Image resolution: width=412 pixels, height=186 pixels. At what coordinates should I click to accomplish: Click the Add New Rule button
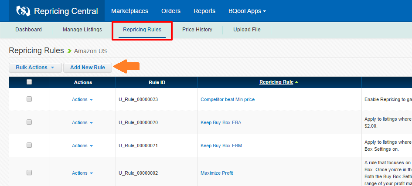[x=87, y=68]
